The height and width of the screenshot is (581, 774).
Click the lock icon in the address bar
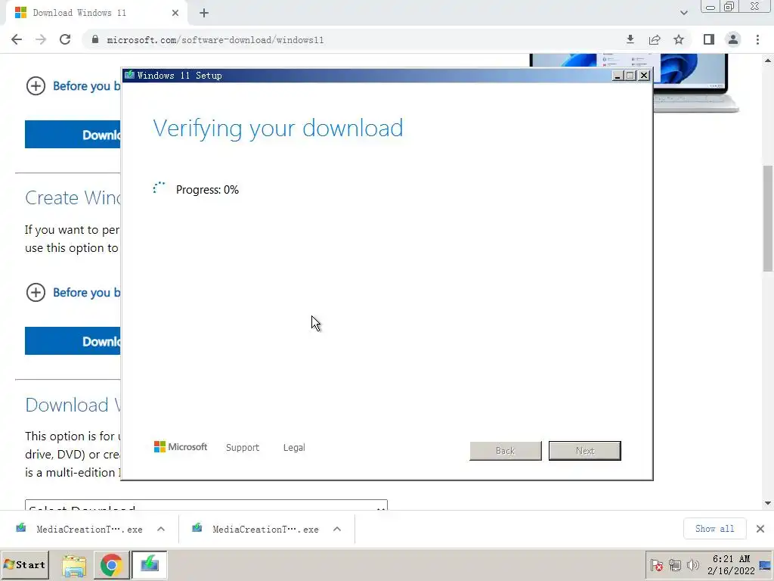95,39
